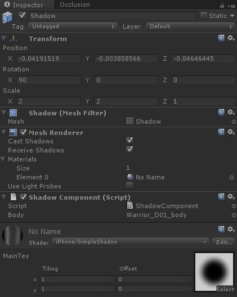The width and height of the screenshot is (237, 297).
Task: Enable Use Light Probes
Action: [129, 186]
